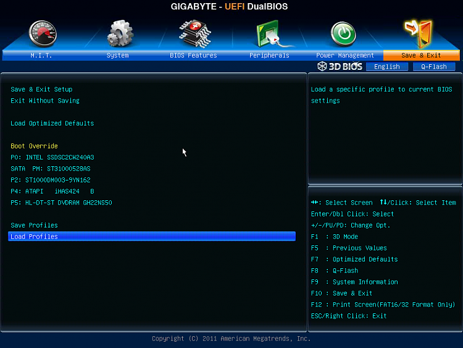463x348 pixels.
Task: Click the Load a specific profile description
Action: [x=382, y=95]
